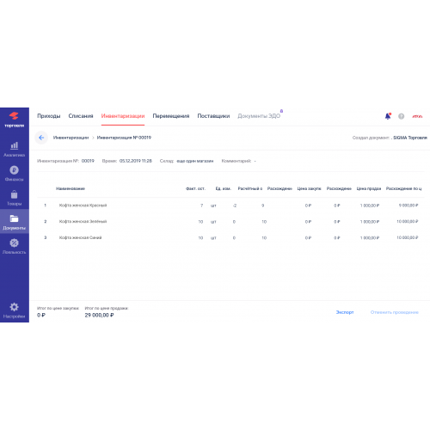
Task: Click the Наименование column header
Action: [71, 188]
